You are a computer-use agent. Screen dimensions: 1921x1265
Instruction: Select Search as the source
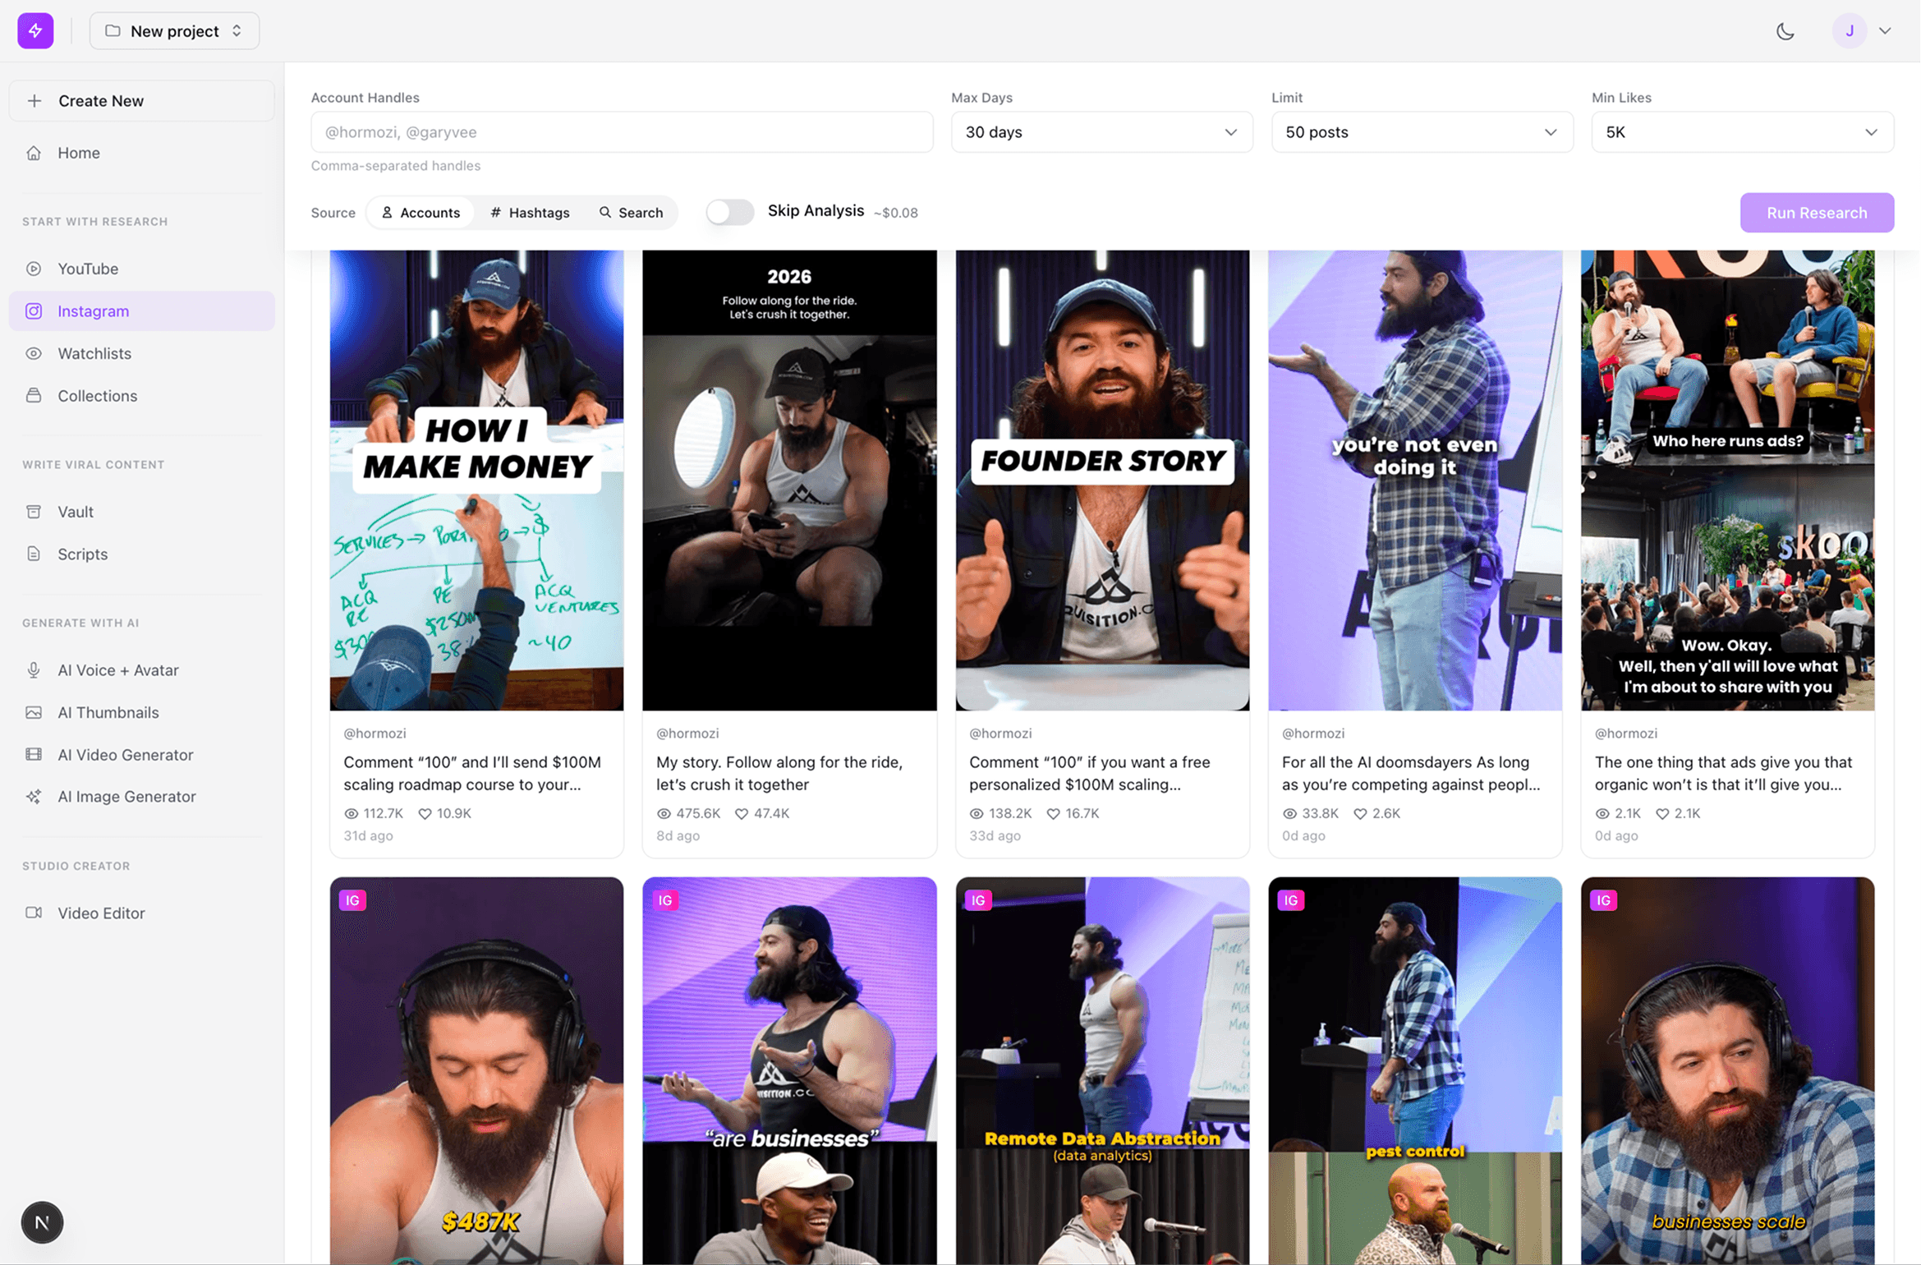[631, 213]
